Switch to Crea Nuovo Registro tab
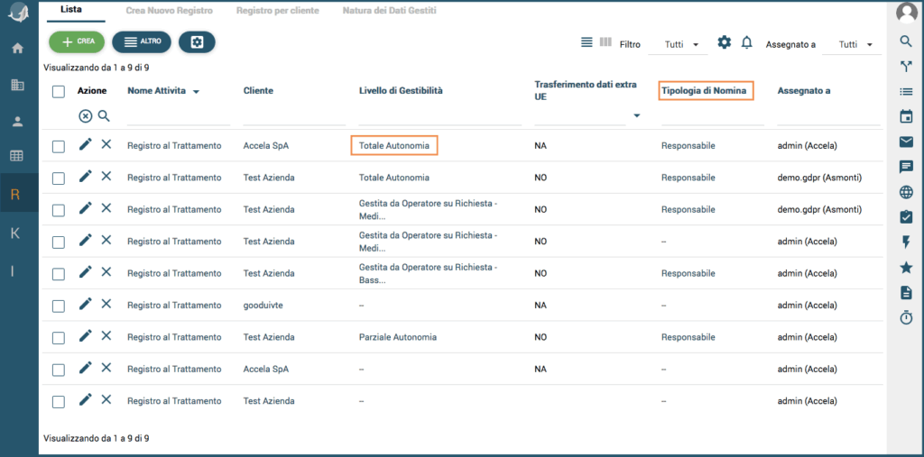This screenshot has height=457, width=924. click(x=171, y=11)
